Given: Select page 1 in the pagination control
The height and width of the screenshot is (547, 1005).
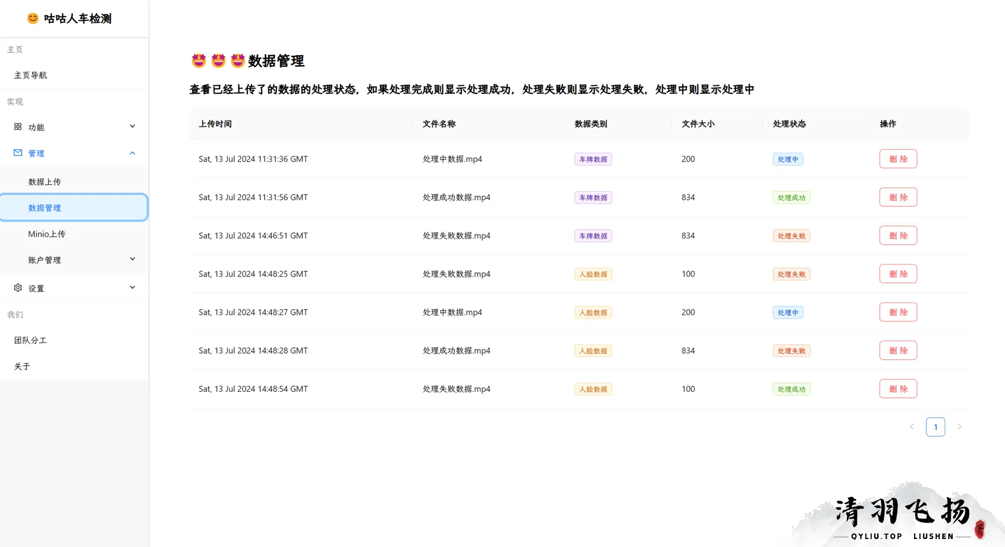Looking at the screenshot, I should [x=936, y=426].
